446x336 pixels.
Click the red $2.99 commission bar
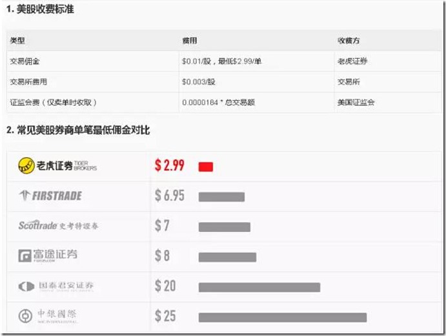(x=206, y=167)
